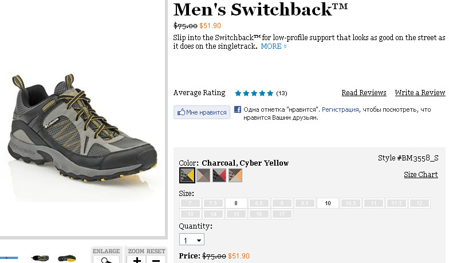
Task: Open the Size Chart link
Action: [420, 175]
